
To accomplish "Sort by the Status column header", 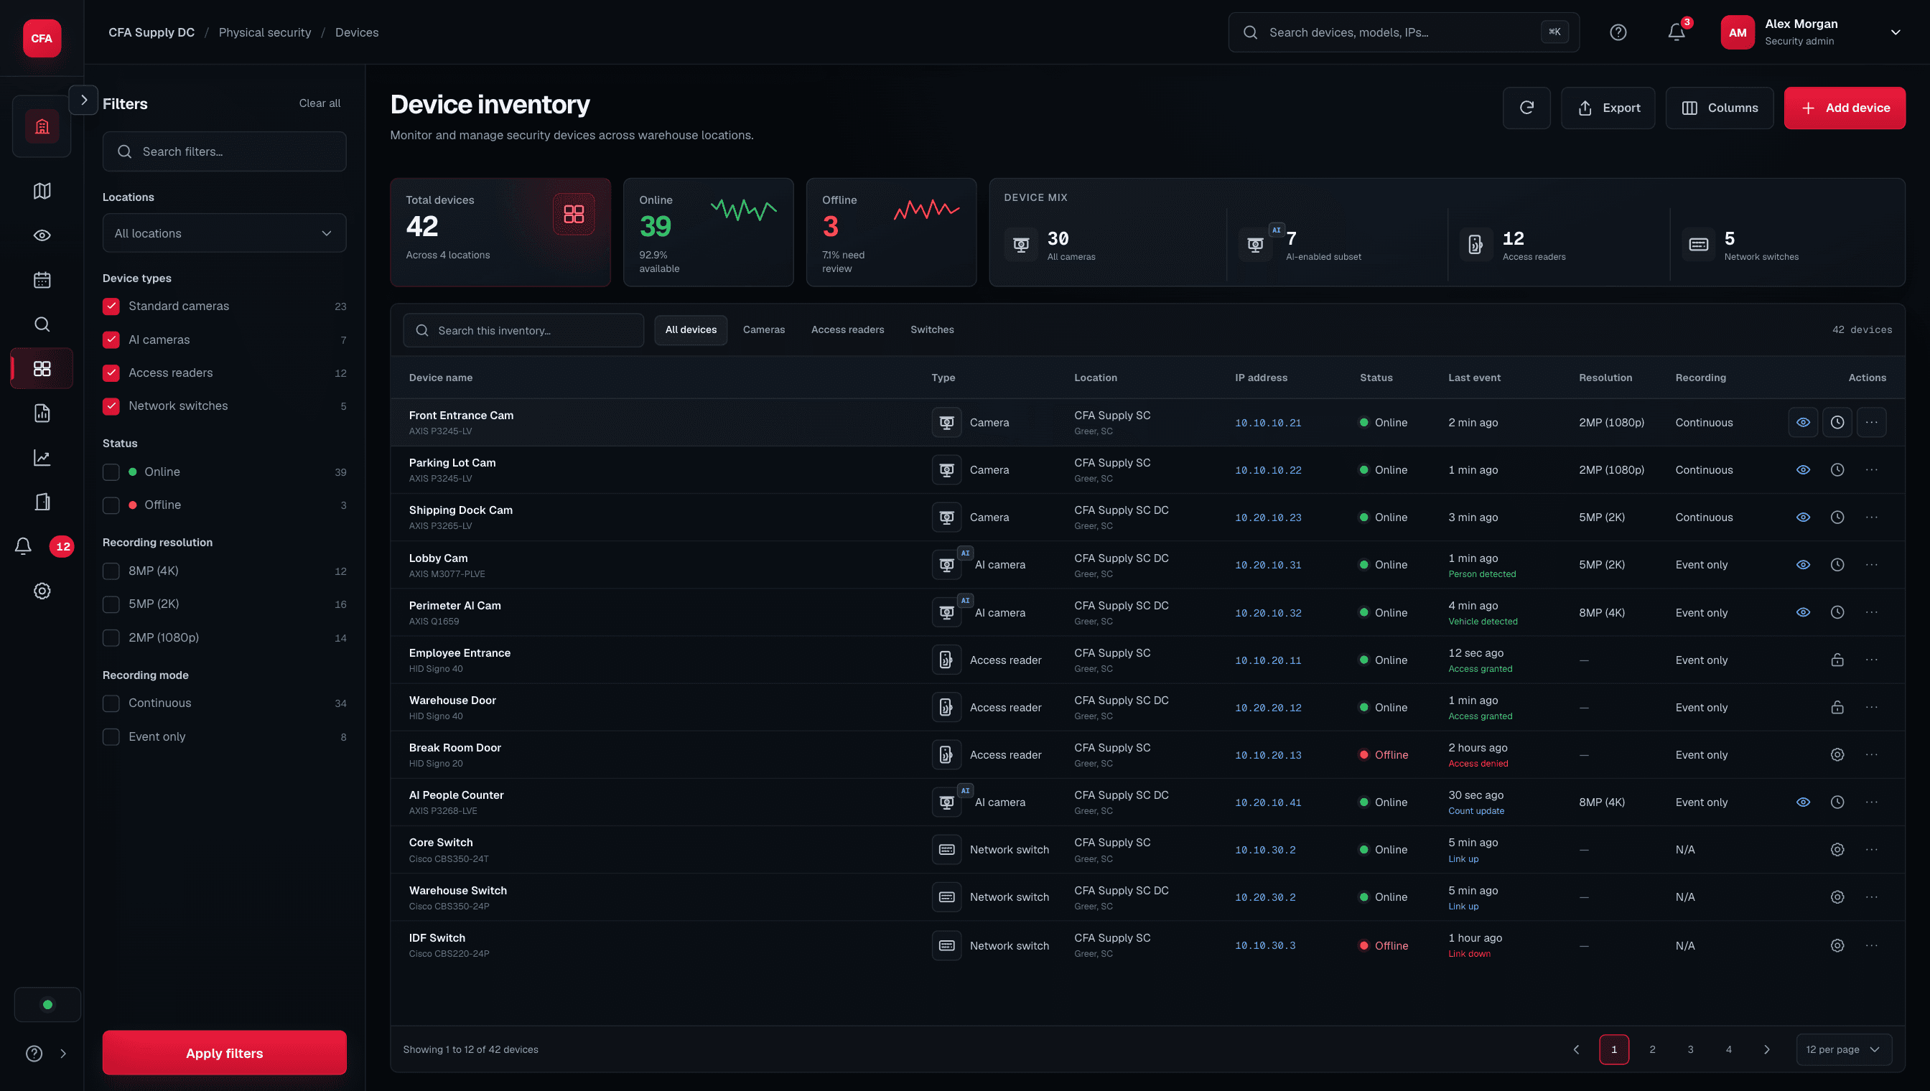I will point(1376,378).
